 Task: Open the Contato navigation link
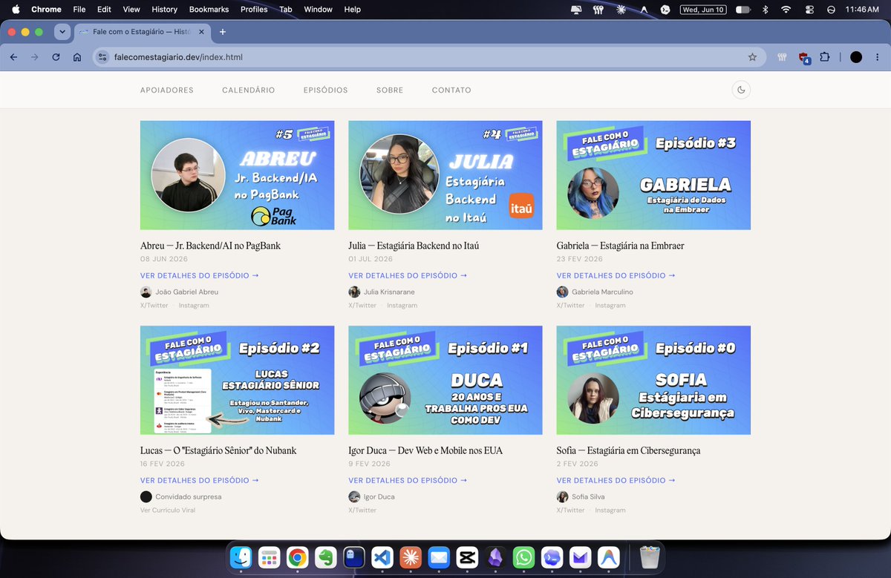coord(451,91)
